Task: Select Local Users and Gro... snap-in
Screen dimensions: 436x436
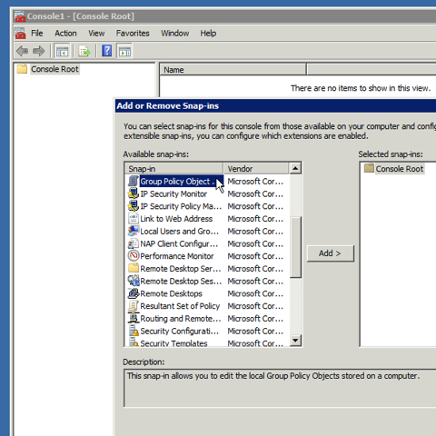Action: pos(179,231)
